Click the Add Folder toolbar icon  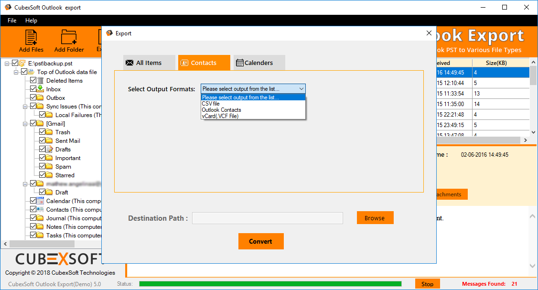(69, 37)
